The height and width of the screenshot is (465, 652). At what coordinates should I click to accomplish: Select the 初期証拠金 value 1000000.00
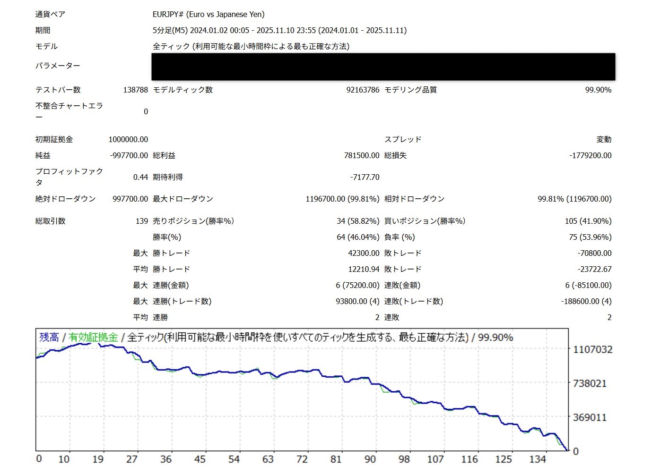tap(128, 139)
